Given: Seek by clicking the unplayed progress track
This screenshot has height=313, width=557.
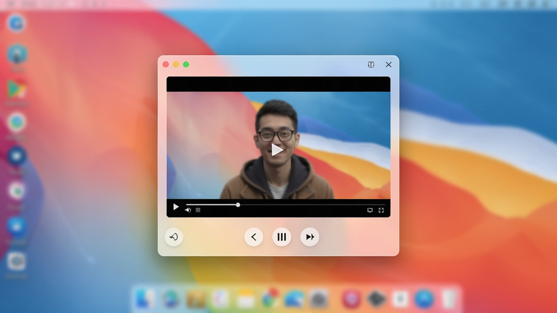Looking at the screenshot, I should (x=312, y=205).
